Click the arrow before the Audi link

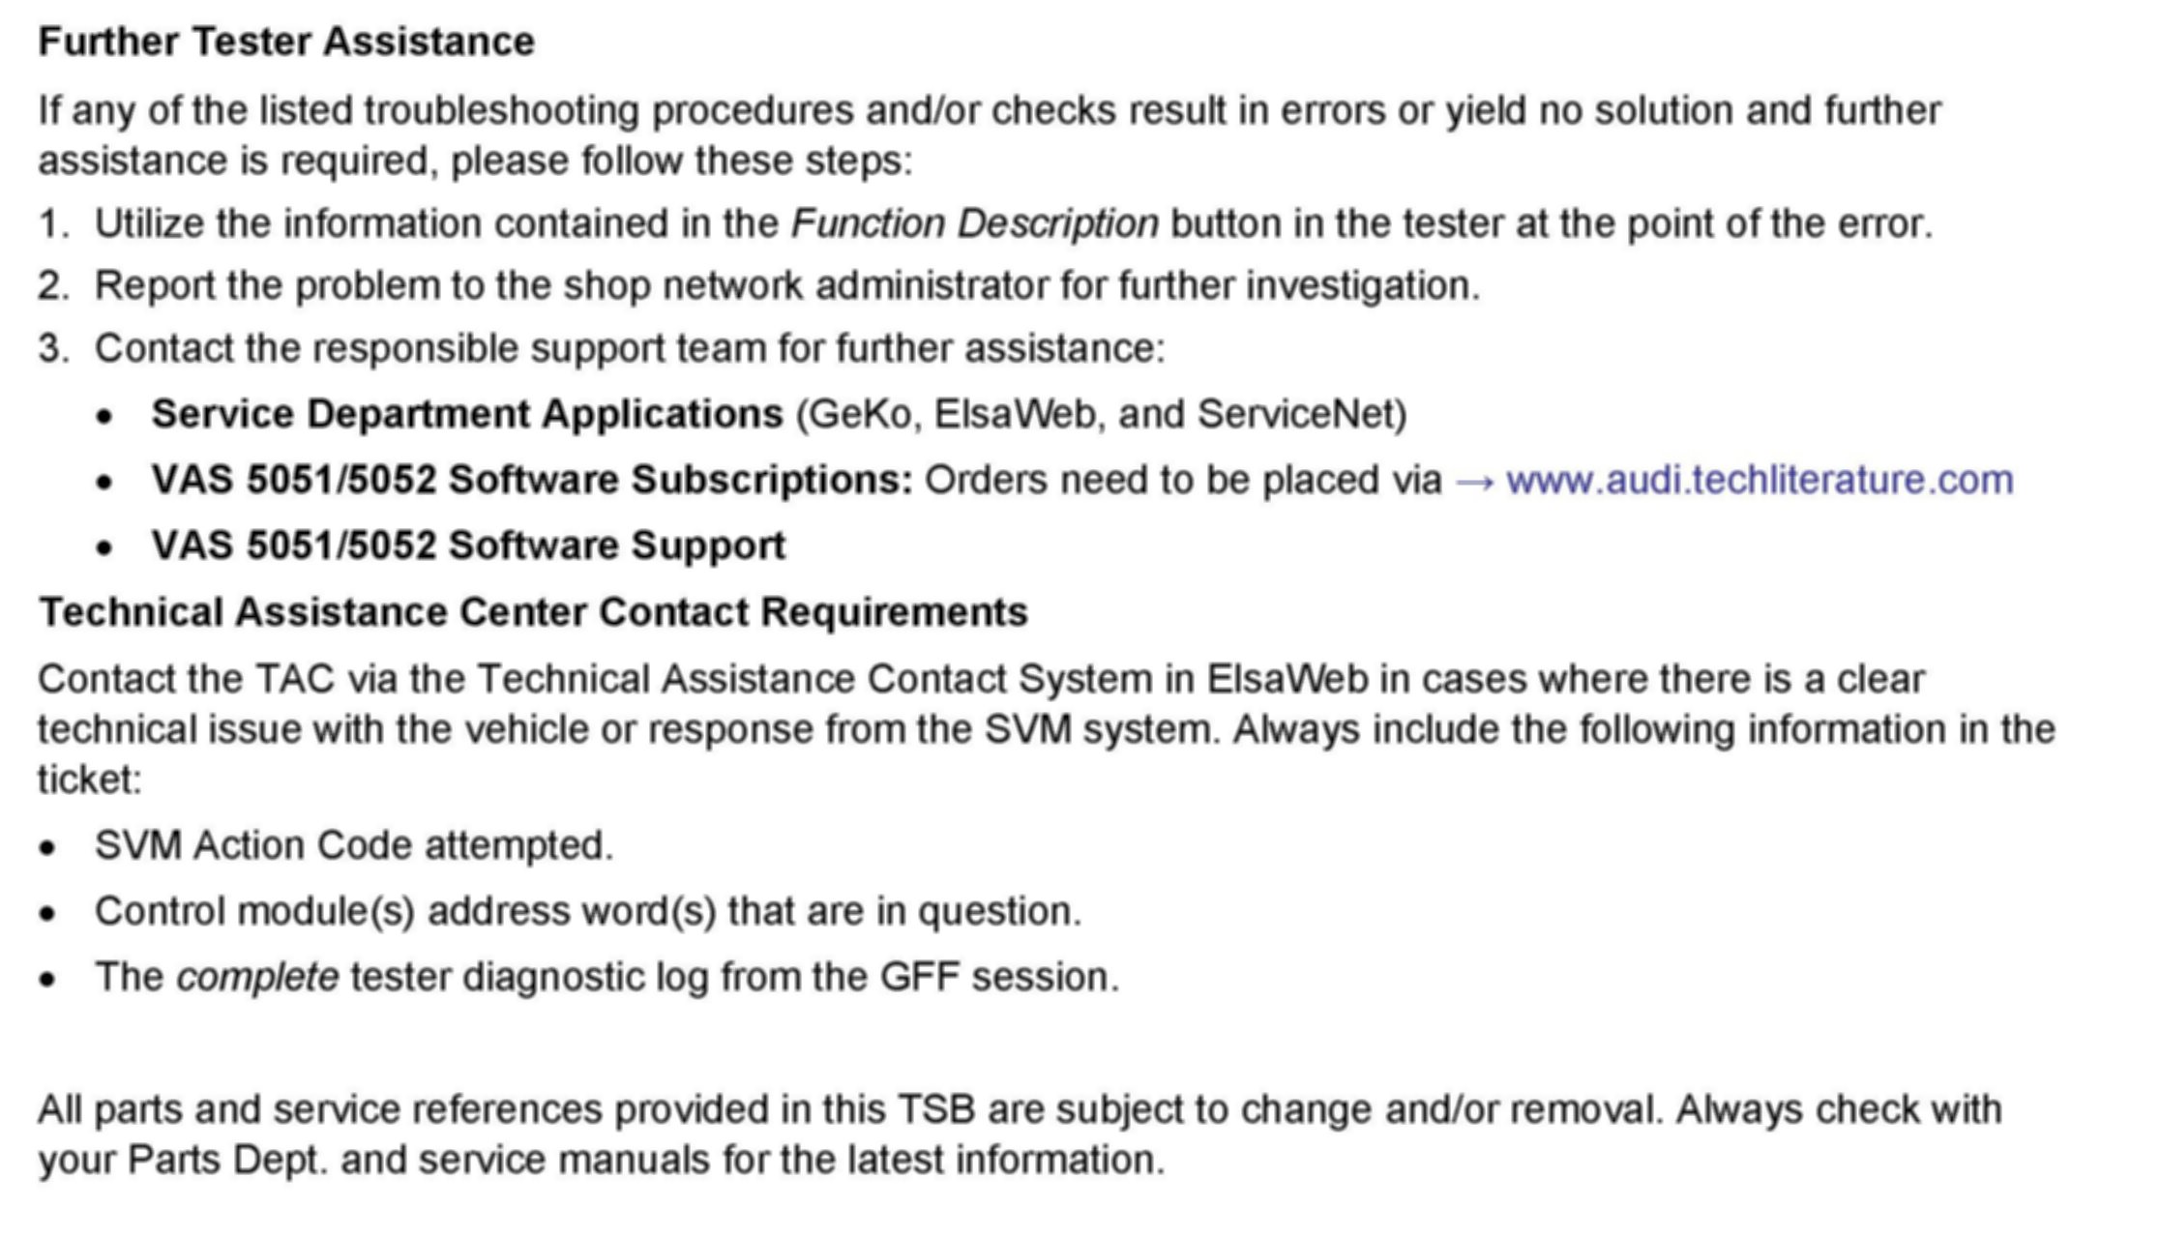tap(1475, 482)
